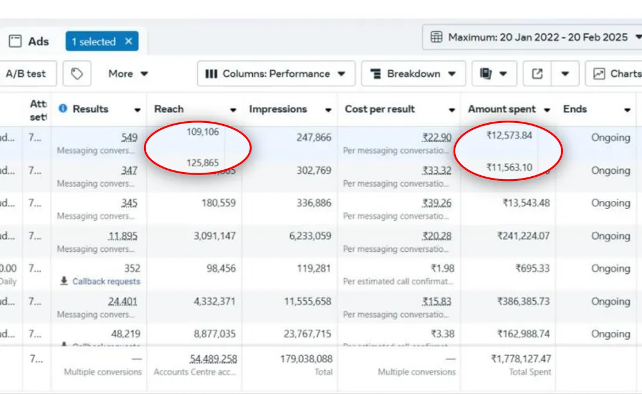This screenshot has width=642, height=394.
Task: Open the Callback requests link
Action: coord(106,282)
